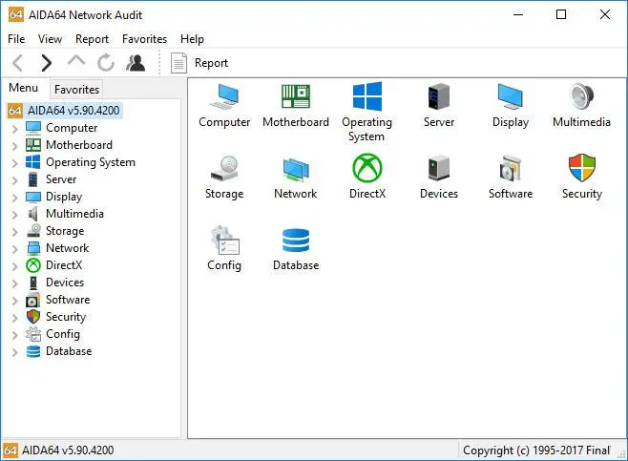This screenshot has width=628, height=461.
Task: Click the Refresh icon in toolbar
Action: (106, 63)
